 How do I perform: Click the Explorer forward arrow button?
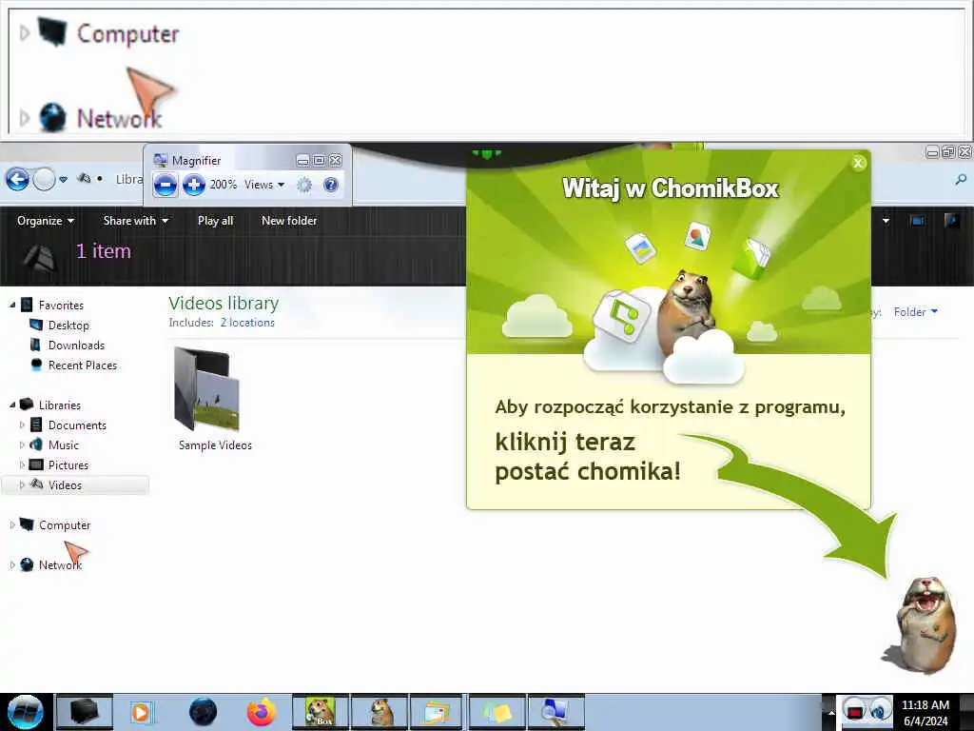click(x=44, y=180)
